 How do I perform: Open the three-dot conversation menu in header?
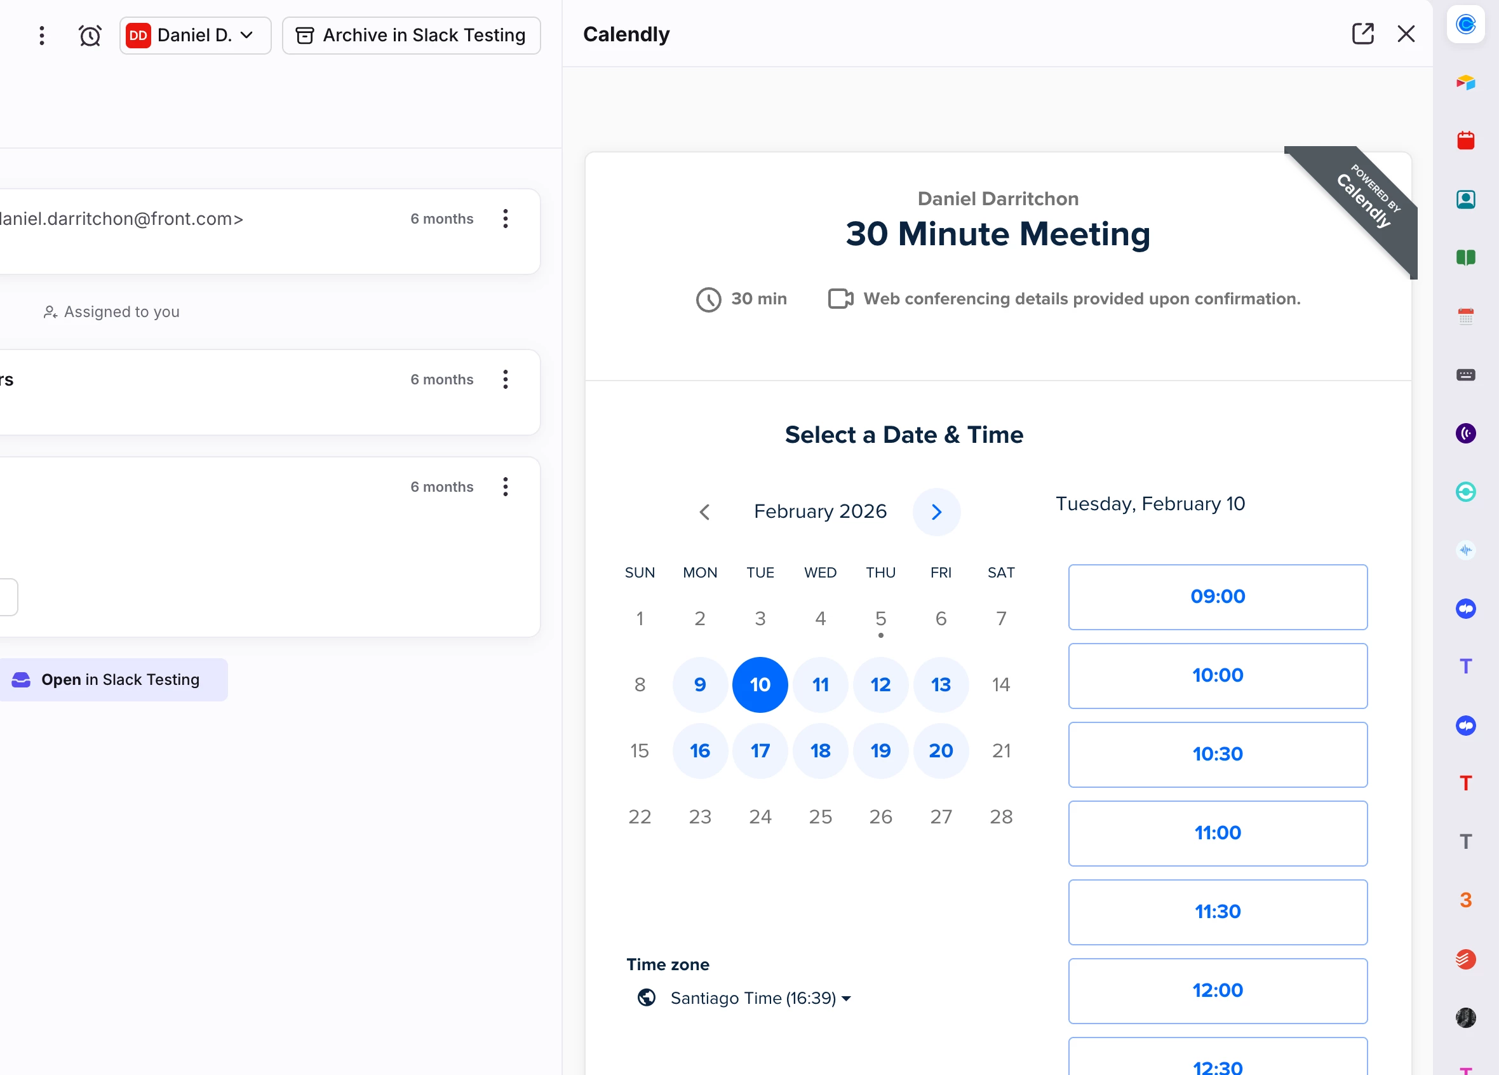pos(42,35)
